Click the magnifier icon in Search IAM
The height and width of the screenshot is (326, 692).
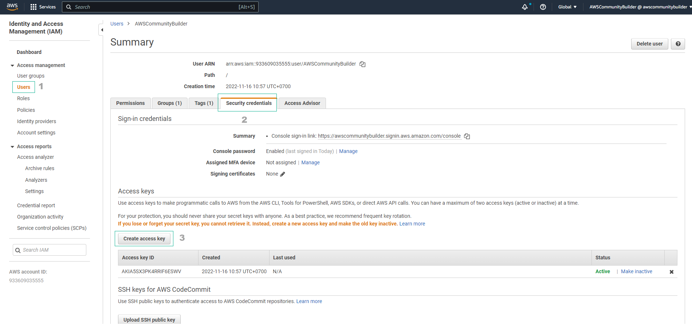coord(18,250)
